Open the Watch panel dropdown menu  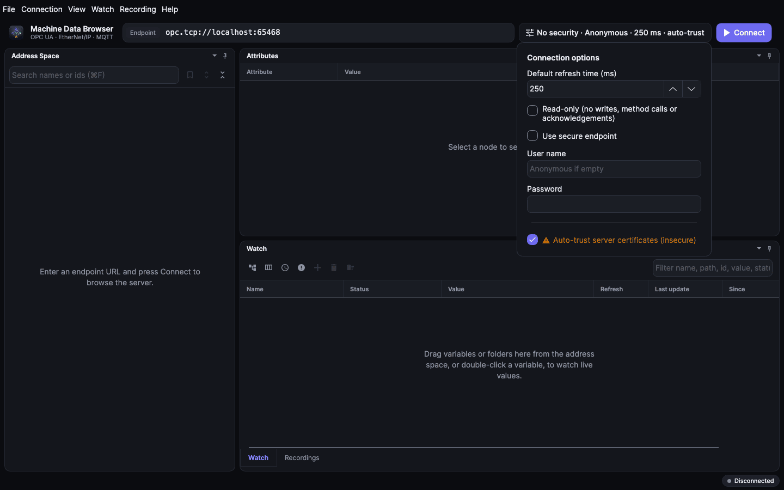[759, 249]
